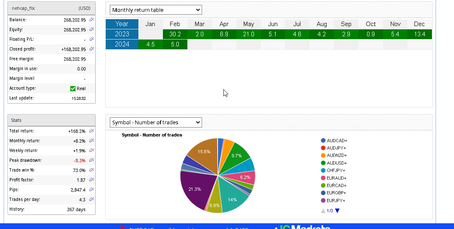Open chart icon for Floating P/L
Image resolution: width=454 pixels, height=229 pixels.
(x=91, y=39)
